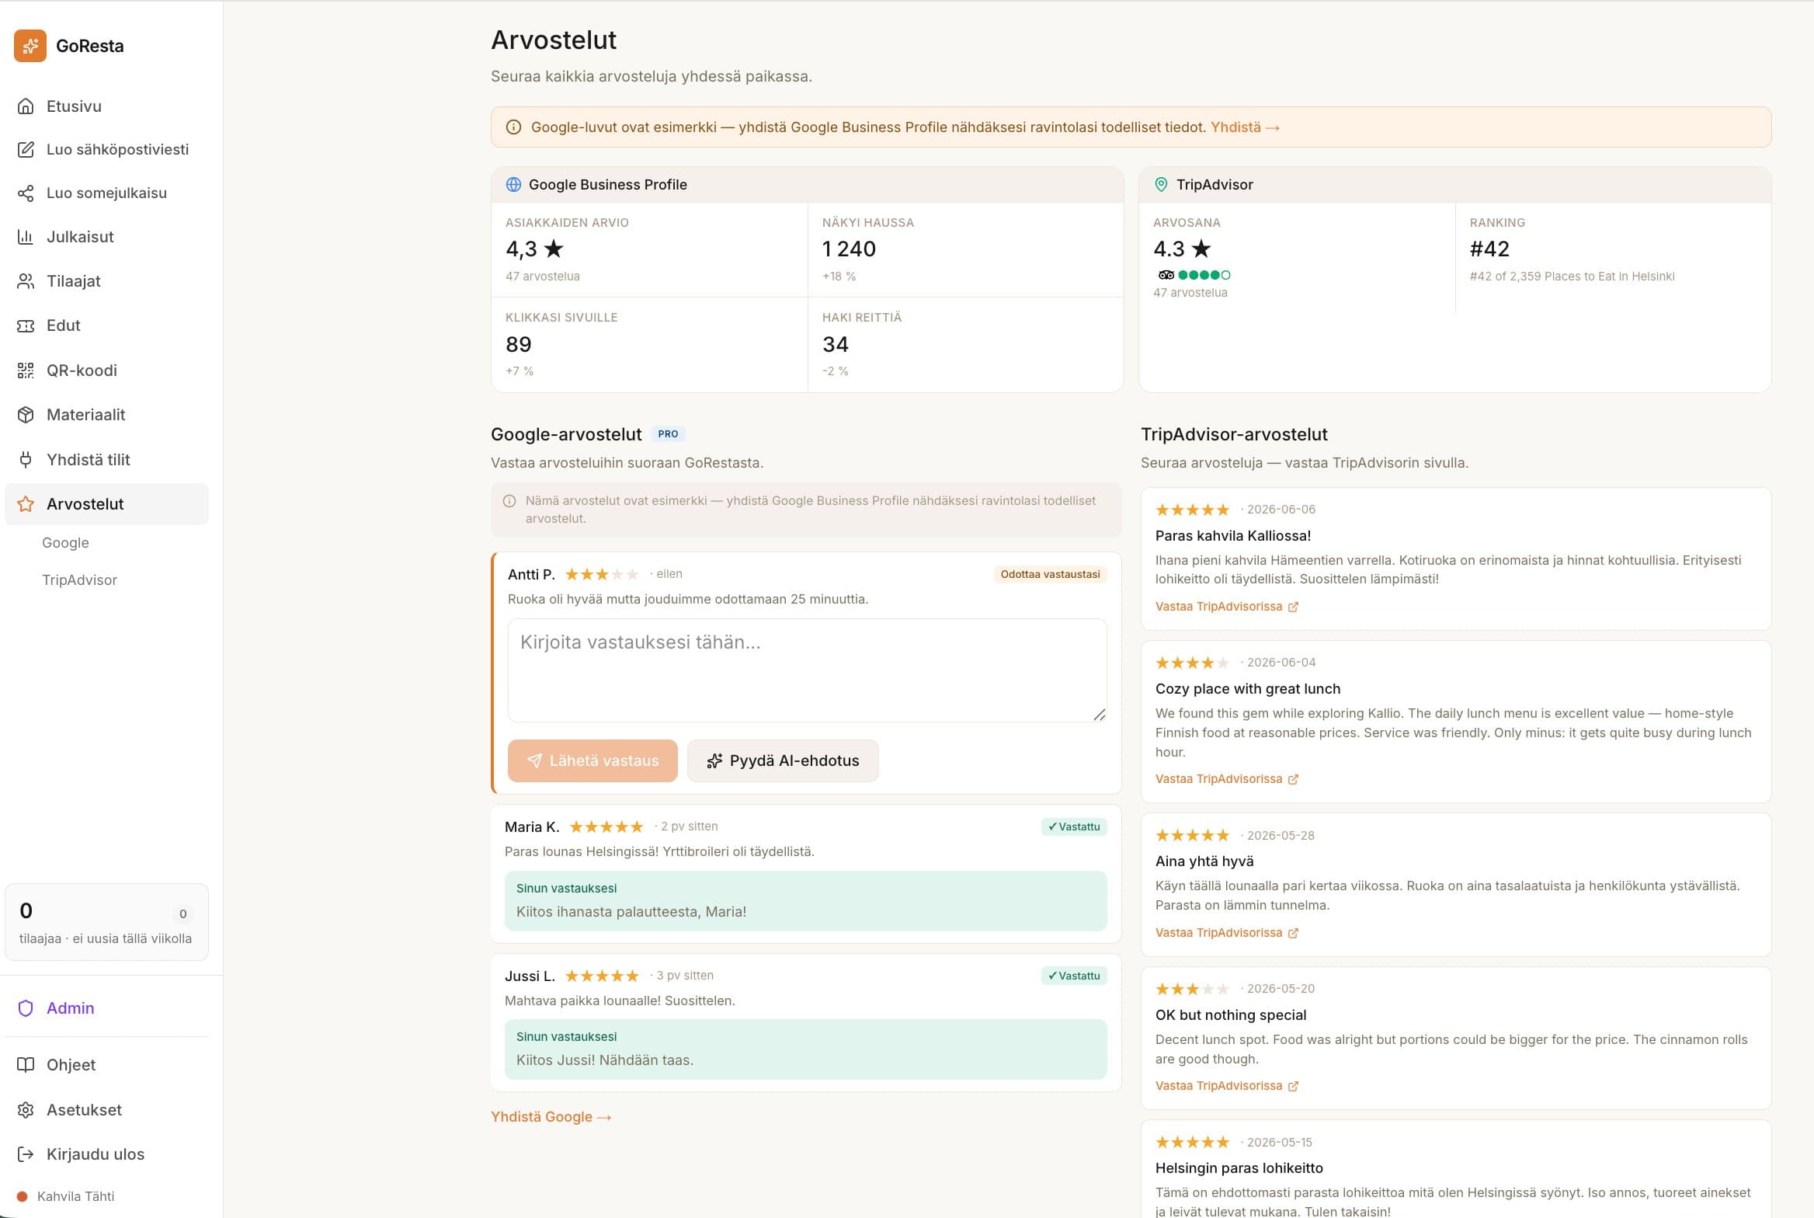1814x1218 pixels.
Task: Click the Haki reittiä 34 value
Action: click(836, 345)
